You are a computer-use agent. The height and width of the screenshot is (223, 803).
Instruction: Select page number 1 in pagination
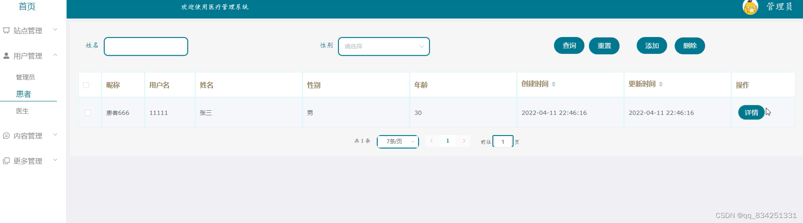pos(448,141)
